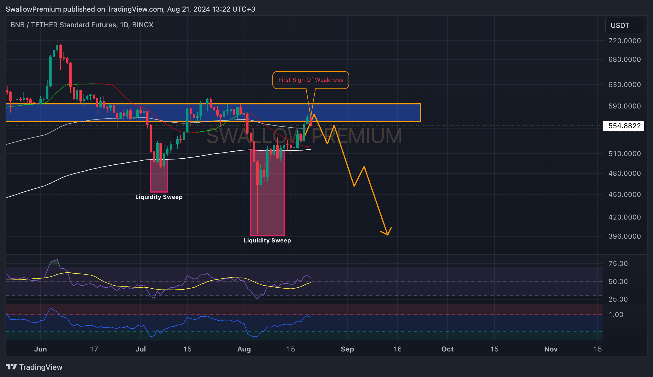The width and height of the screenshot is (653, 377).
Task: Click the 'Liquidity Sweep' label under August
Action: (x=267, y=240)
